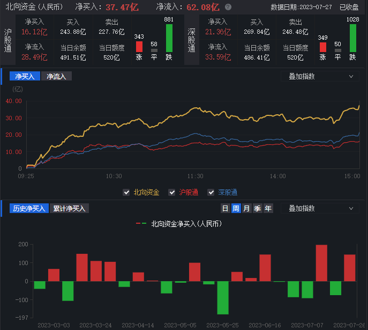Open the lower 叠加指数 dropdown
Screen dimensions: 368x330
click(320, 208)
